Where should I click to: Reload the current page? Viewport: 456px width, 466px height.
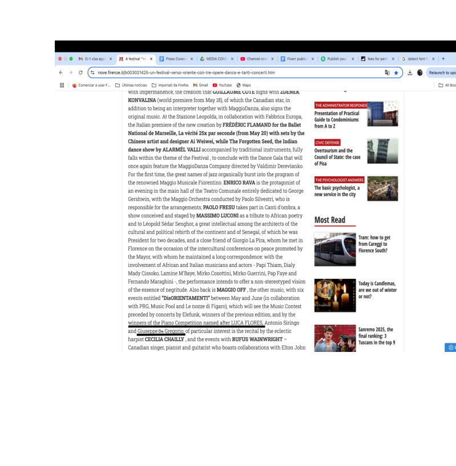[x=80, y=72]
